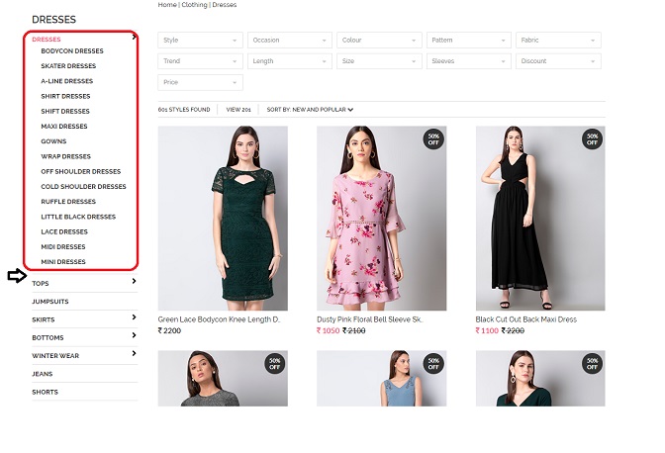Image resolution: width=665 pixels, height=453 pixels.
Task: Open Green Lace Bodycon dress image
Action: 223,218
